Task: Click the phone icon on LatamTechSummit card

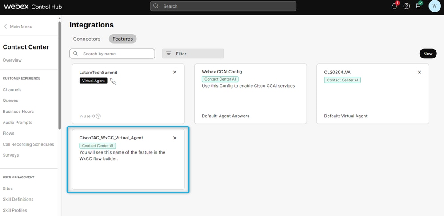Action: pos(113,81)
